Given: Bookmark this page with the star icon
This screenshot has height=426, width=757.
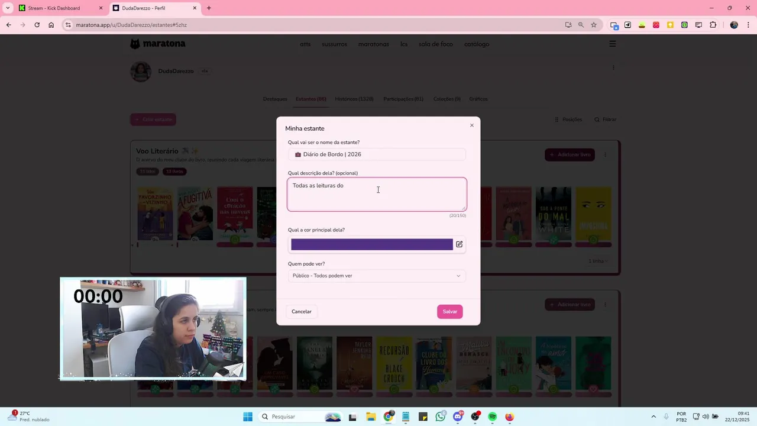Looking at the screenshot, I should [x=594, y=25].
